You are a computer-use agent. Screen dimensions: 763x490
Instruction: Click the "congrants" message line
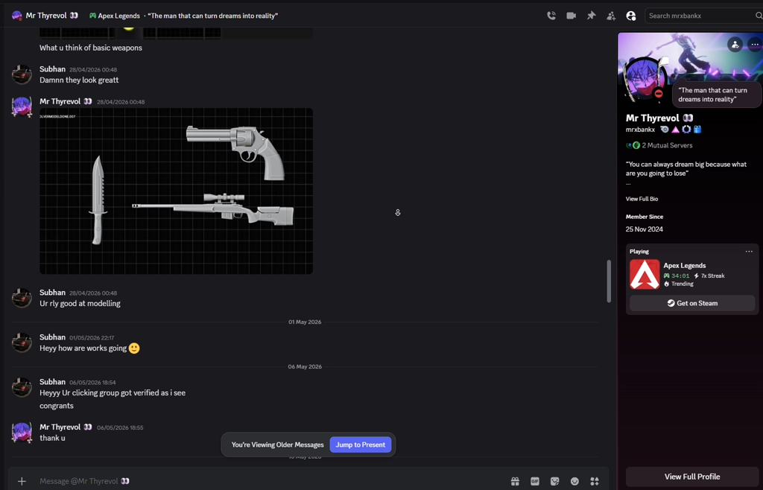(x=57, y=406)
